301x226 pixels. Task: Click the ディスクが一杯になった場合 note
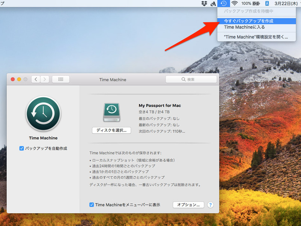tap(145, 185)
